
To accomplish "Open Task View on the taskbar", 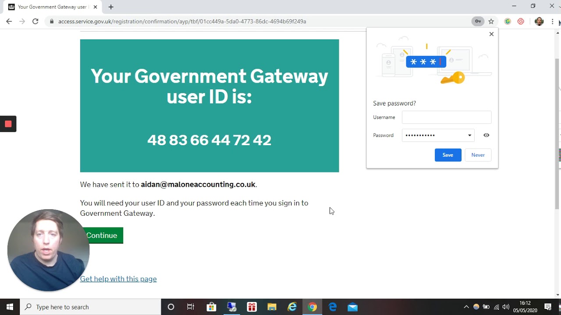I will tap(191, 307).
